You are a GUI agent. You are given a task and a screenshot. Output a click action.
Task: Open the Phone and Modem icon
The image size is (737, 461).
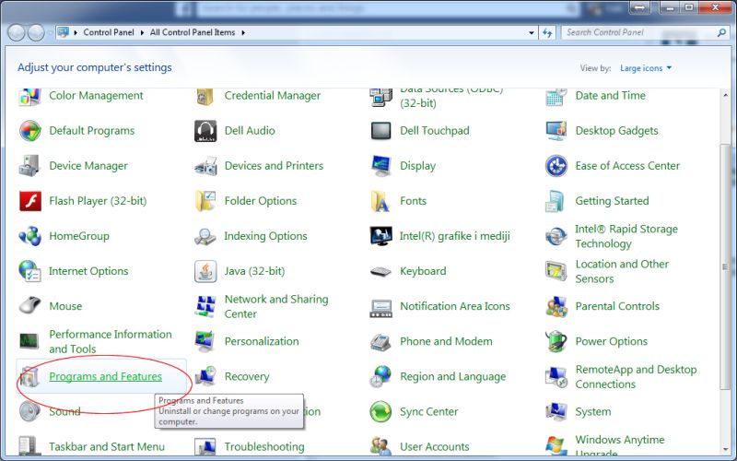(380, 341)
